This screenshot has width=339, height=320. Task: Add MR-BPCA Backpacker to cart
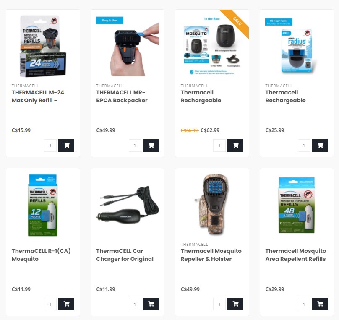click(x=151, y=146)
